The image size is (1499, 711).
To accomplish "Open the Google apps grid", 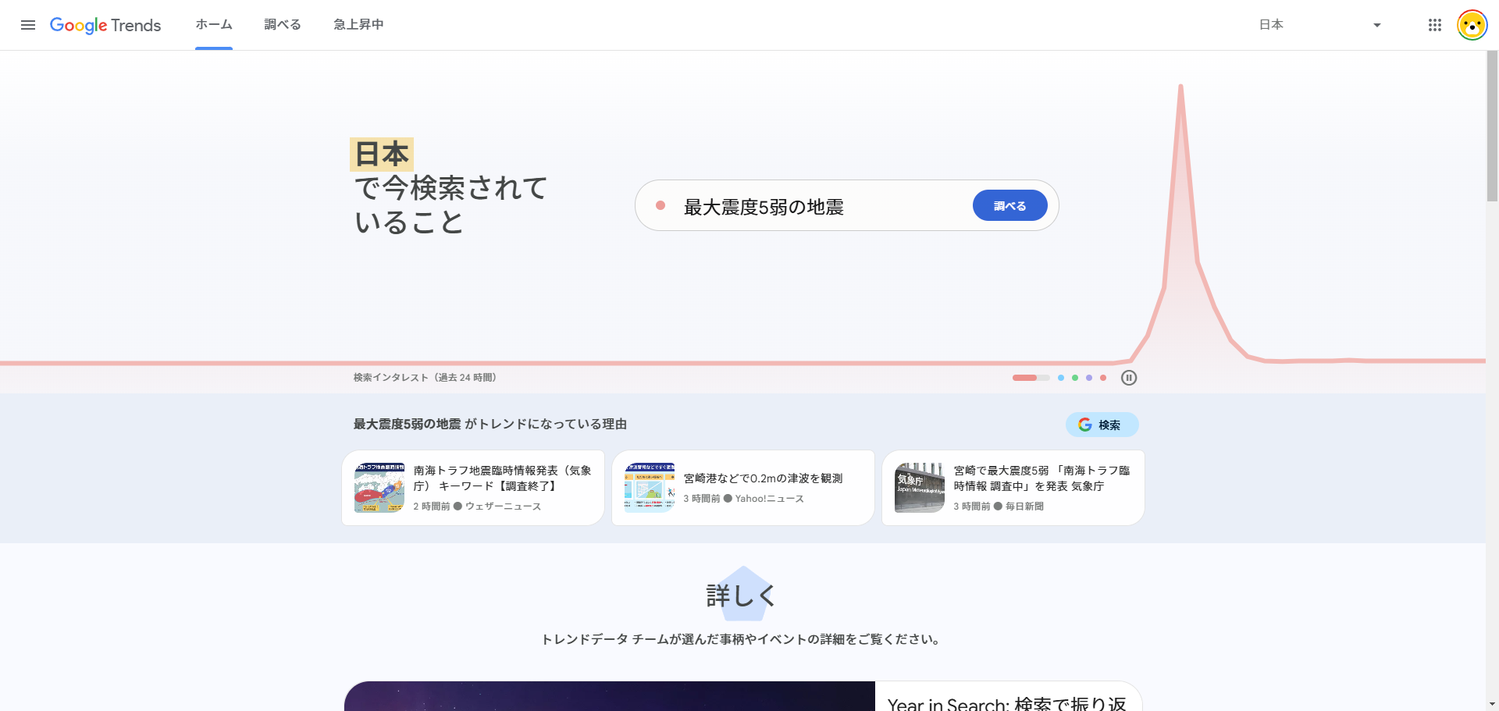I will [1434, 24].
